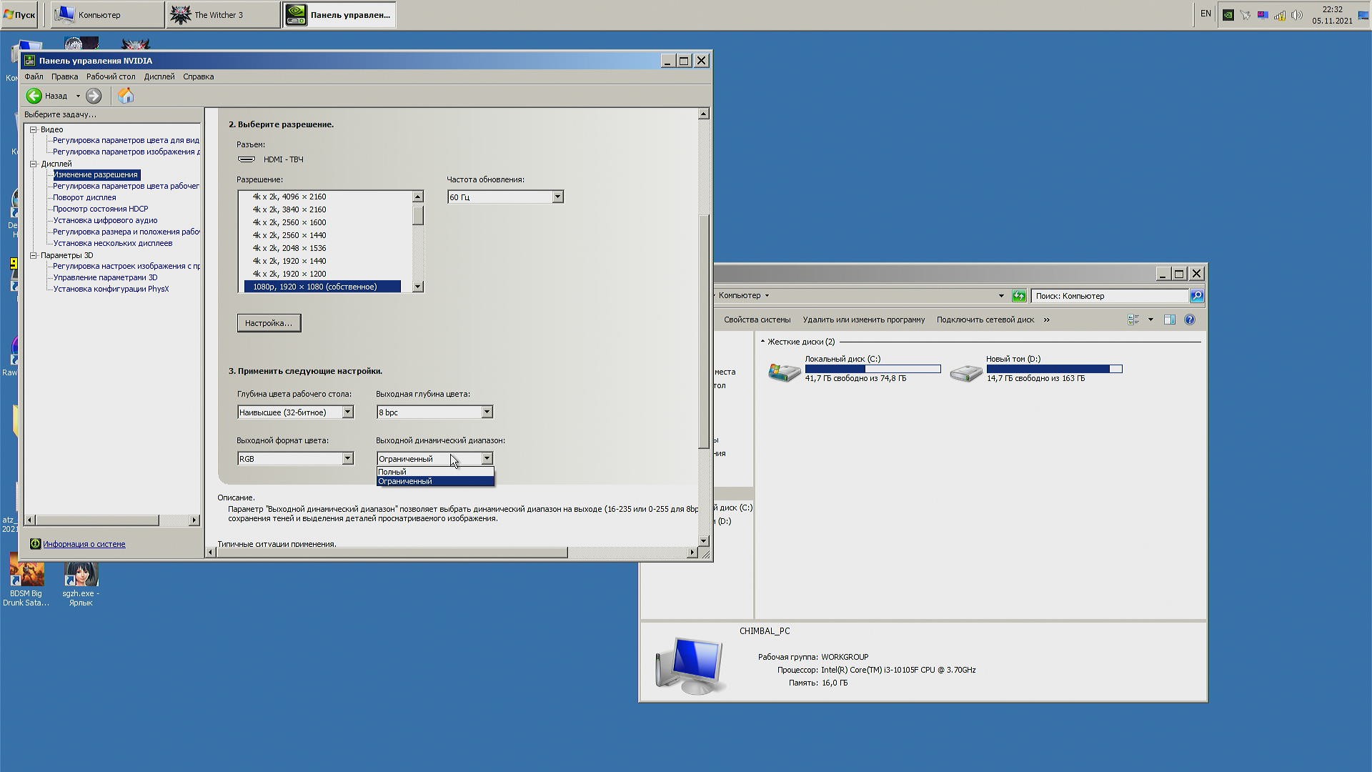Open "Информация о системе" link
The height and width of the screenshot is (772, 1372).
(x=84, y=544)
